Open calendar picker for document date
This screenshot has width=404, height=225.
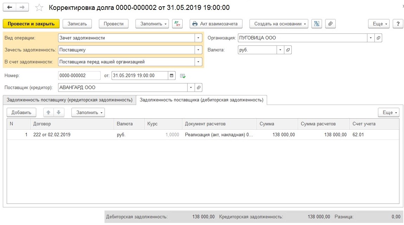tap(172, 75)
